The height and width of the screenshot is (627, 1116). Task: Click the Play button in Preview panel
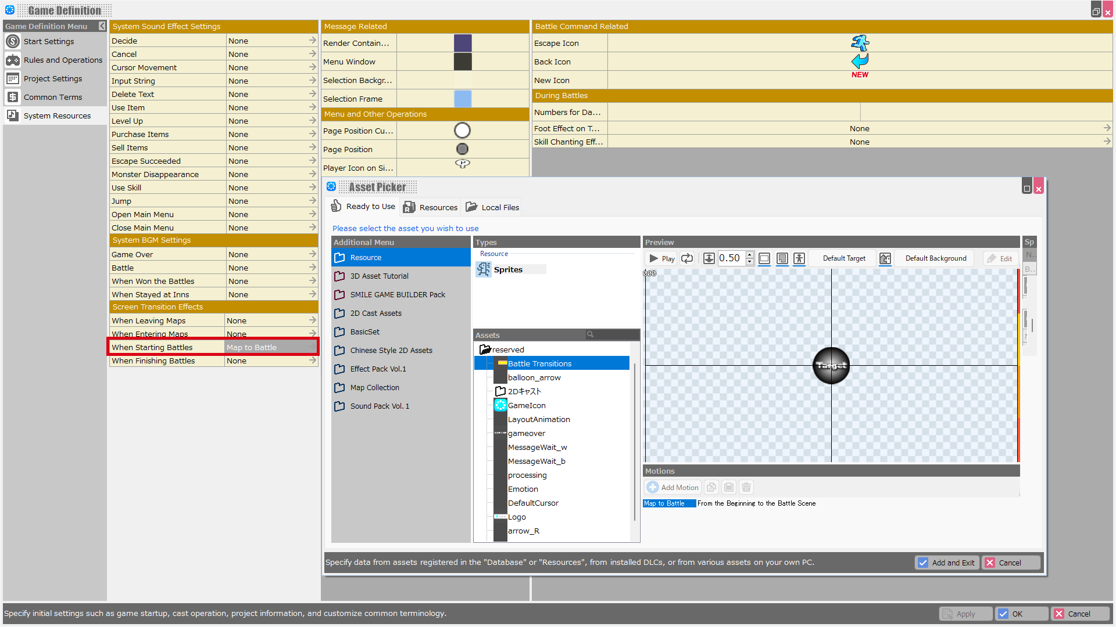[x=661, y=258]
